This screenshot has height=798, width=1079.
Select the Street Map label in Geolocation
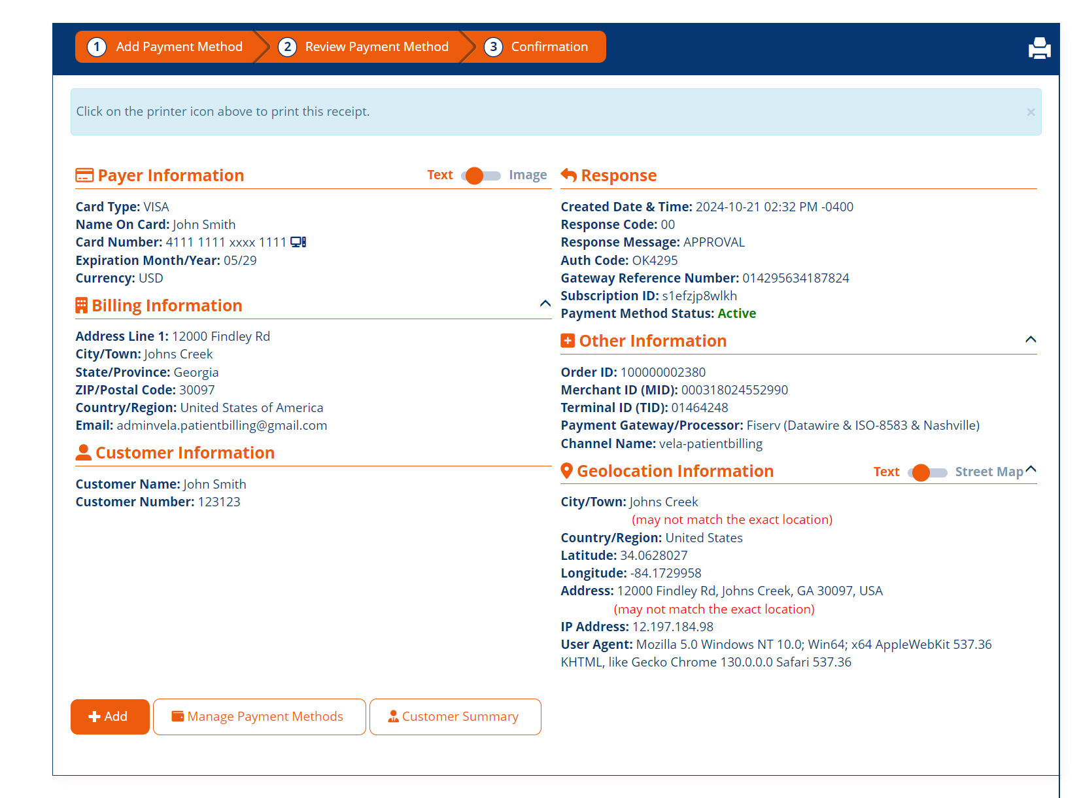(x=989, y=472)
